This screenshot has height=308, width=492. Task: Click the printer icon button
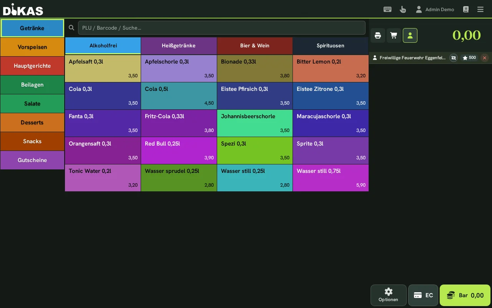[x=378, y=35]
